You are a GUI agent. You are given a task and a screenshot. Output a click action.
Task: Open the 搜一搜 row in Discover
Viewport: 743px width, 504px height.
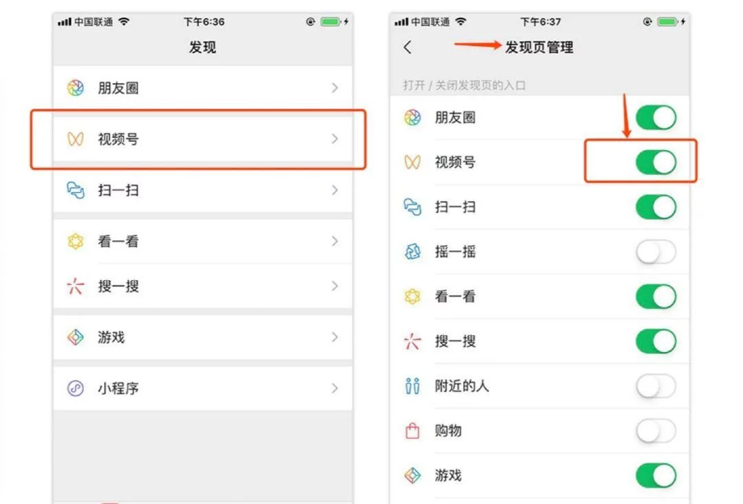203,286
